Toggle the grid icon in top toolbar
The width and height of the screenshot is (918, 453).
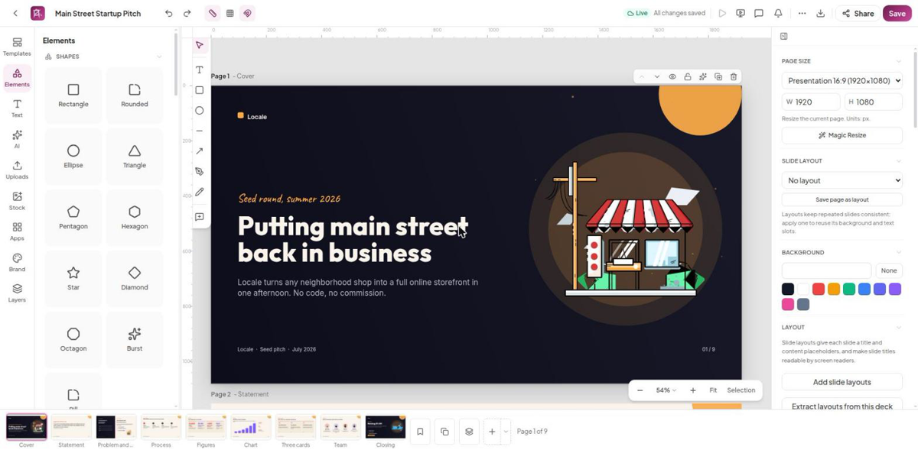click(x=229, y=13)
